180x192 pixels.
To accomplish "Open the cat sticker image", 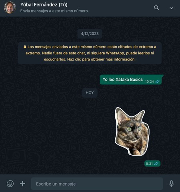I will [x=132, y=132].
